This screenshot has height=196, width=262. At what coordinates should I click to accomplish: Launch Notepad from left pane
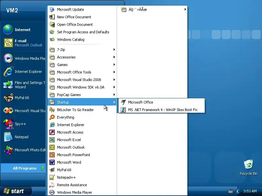(23, 137)
